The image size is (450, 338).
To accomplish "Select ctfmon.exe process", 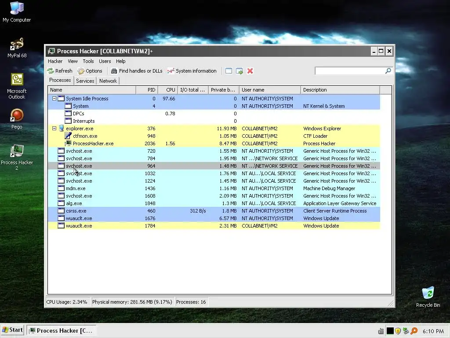I will pyautogui.click(x=214, y=136).
